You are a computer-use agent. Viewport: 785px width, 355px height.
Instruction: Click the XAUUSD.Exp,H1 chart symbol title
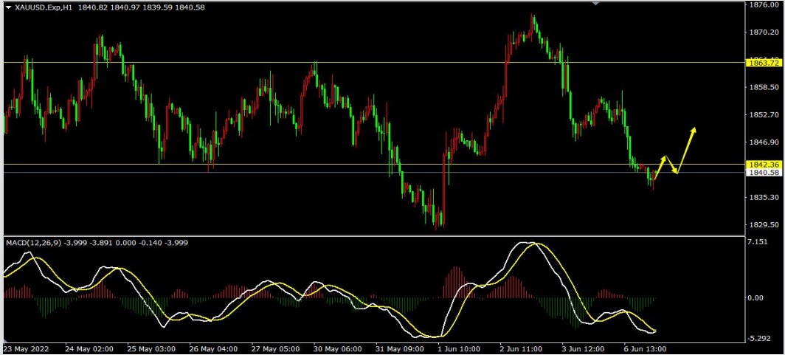pos(42,7)
